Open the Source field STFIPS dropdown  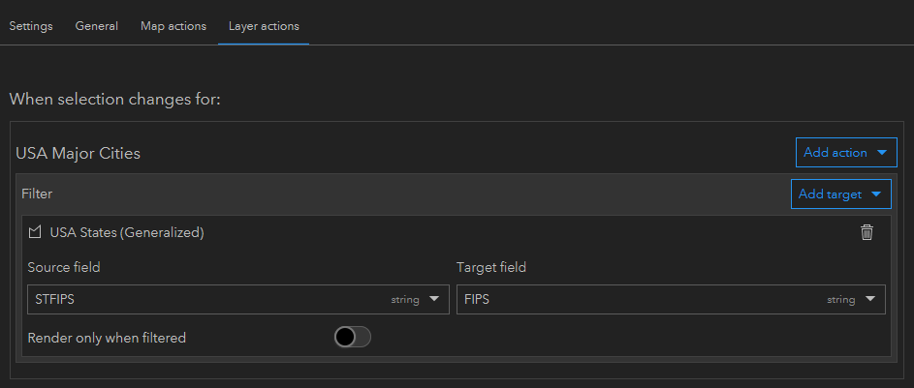[237, 300]
